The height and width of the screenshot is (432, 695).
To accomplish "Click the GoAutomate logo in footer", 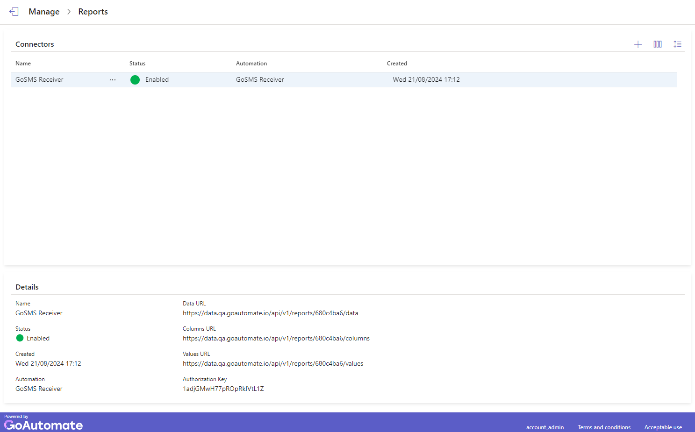I will point(43,425).
